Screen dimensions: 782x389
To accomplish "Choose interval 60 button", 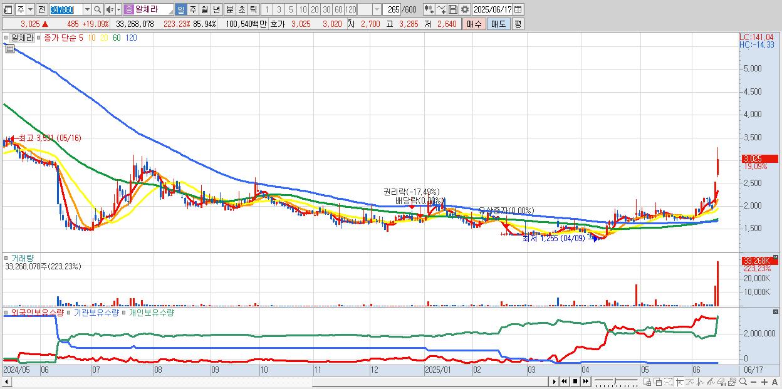I will 338,9.
